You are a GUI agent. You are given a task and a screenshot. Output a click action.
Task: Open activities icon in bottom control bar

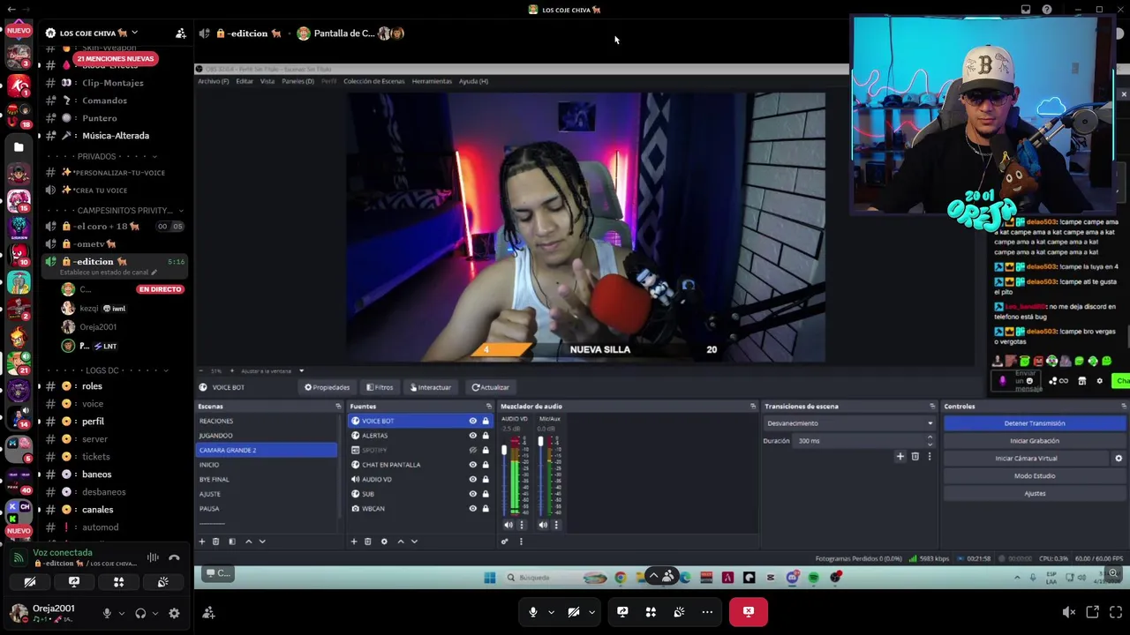click(651, 612)
